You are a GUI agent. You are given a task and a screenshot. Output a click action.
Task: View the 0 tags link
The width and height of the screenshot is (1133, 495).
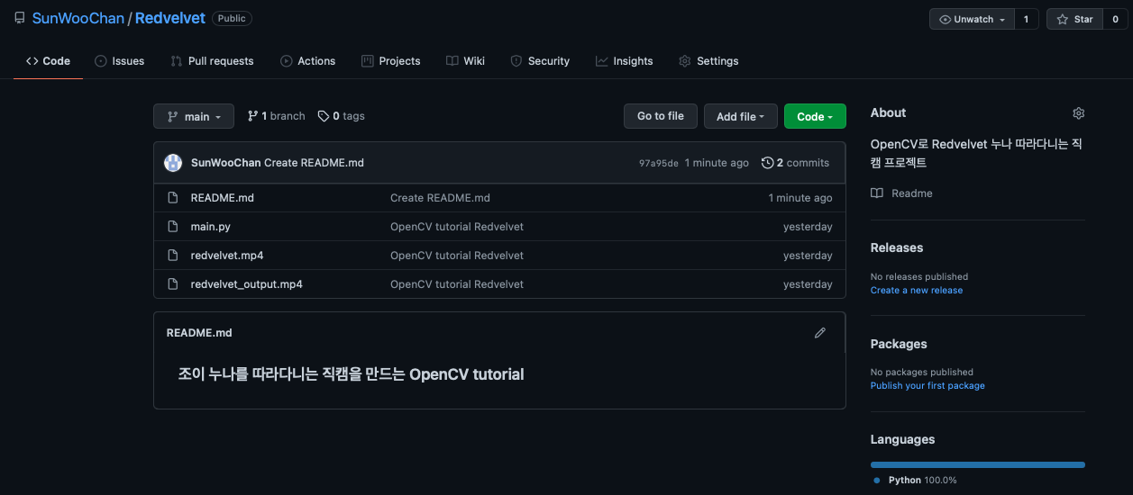pos(342,116)
